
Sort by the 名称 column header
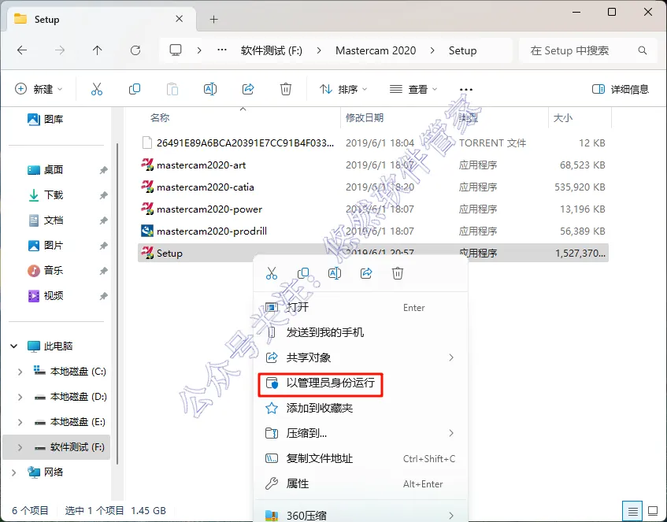160,118
